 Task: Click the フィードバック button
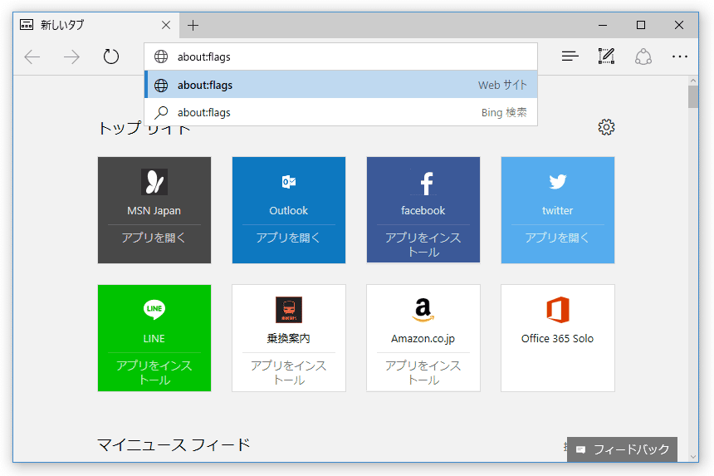(622, 449)
